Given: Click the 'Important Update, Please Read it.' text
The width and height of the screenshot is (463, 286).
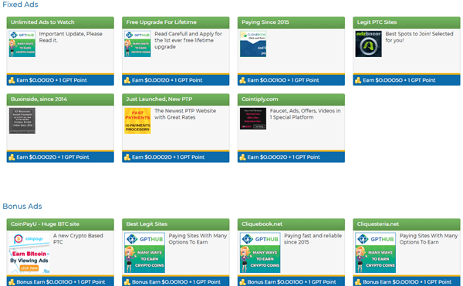Looking at the screenshot, I should click(70, 37).
